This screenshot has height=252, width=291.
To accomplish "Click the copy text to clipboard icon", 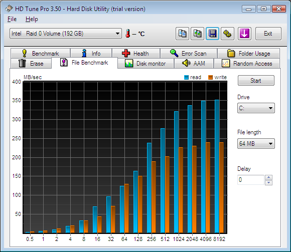I will tap(182, 34).
